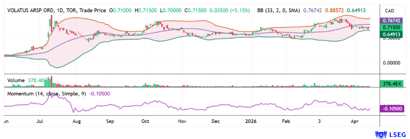Click the CAD currency label
The image size is (410, 139).
[x=390, y=11]
